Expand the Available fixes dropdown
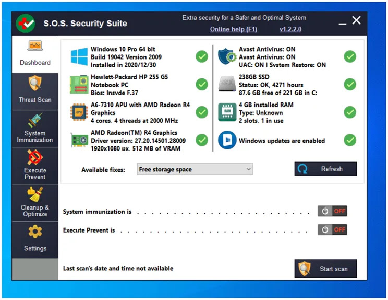 [x=195, y=169]
